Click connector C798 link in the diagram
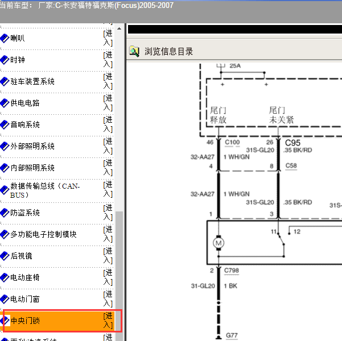 [x=232, y=271]
